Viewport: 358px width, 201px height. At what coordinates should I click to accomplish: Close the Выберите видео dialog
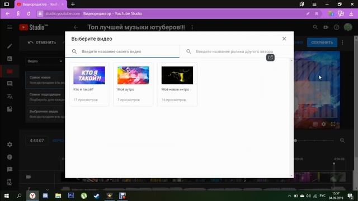click(284, 39)
